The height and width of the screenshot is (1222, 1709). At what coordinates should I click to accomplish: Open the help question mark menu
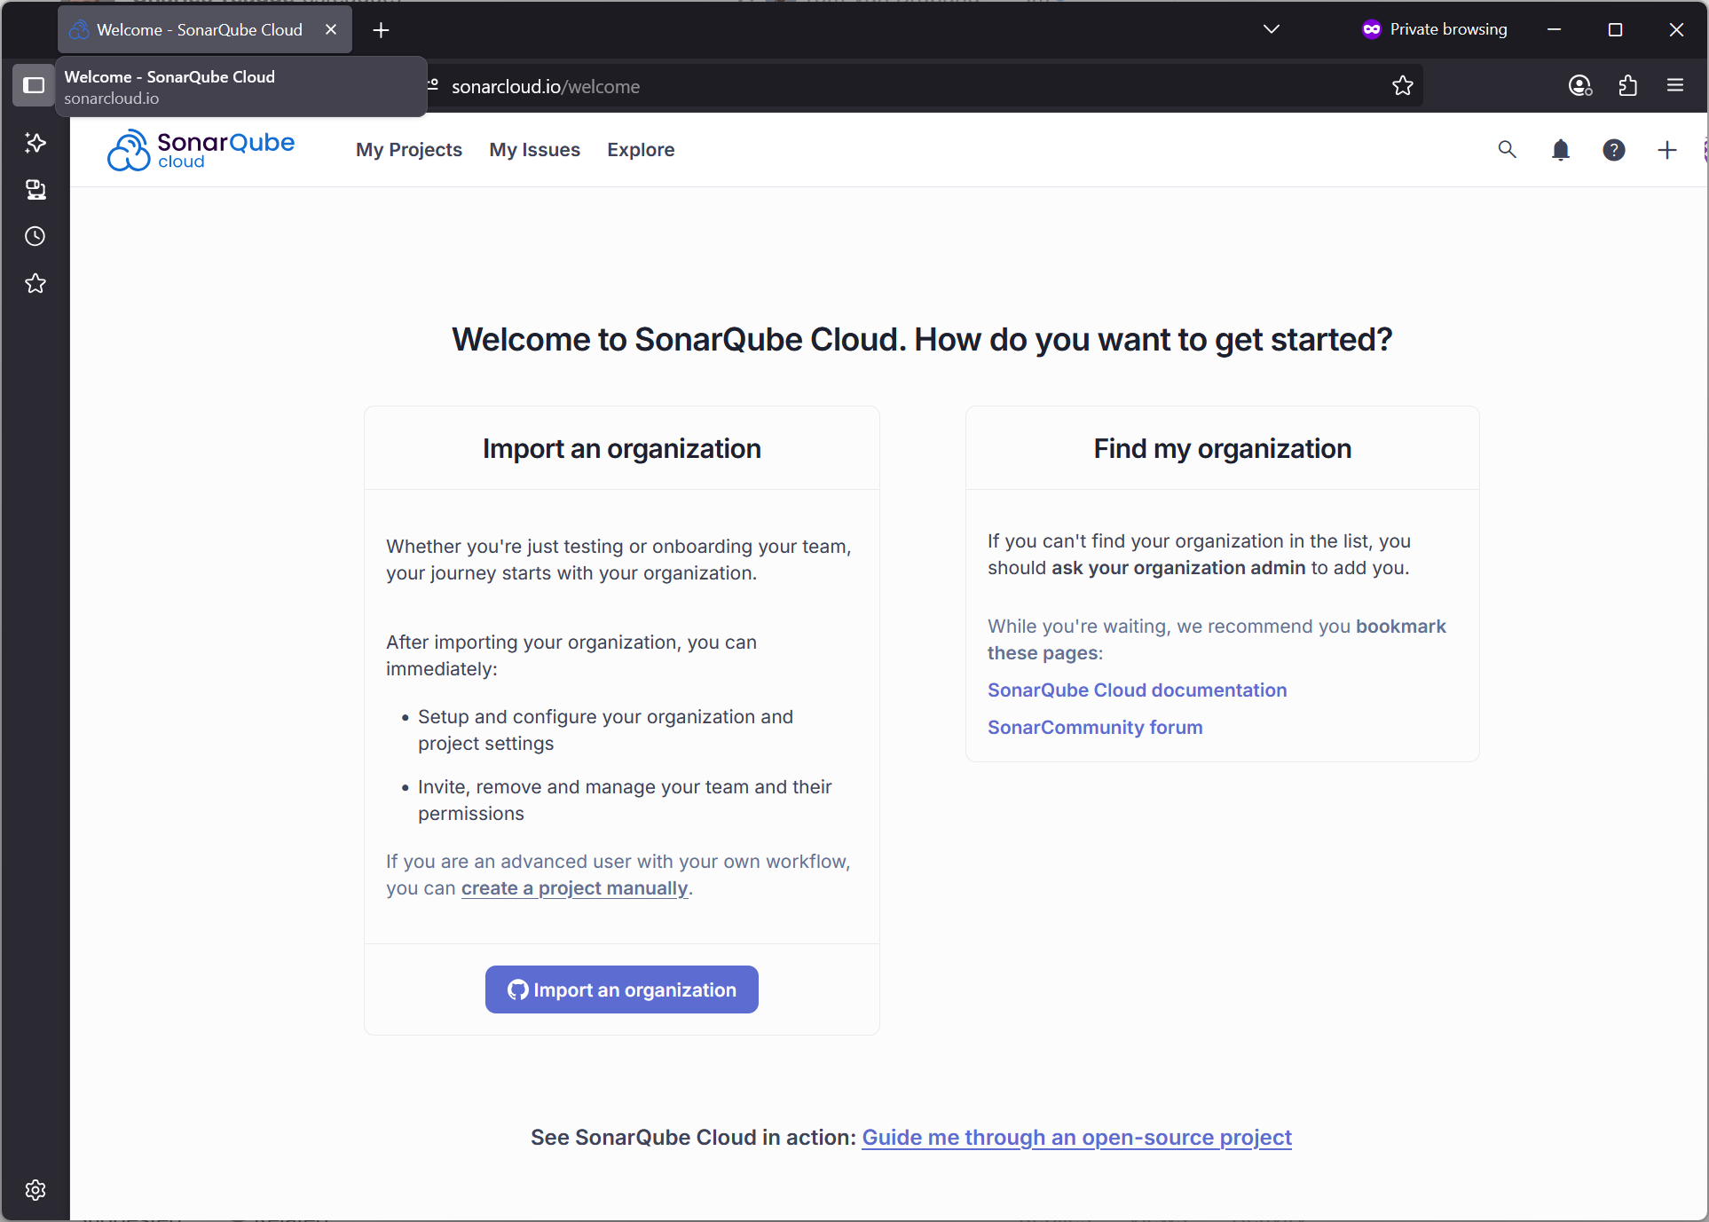pyautogui.click(x=1613, y=150)
